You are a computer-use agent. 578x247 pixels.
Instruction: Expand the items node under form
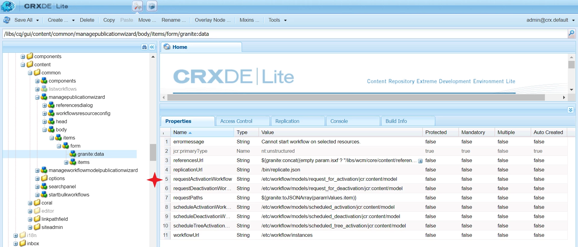click(x=66, y=162)
